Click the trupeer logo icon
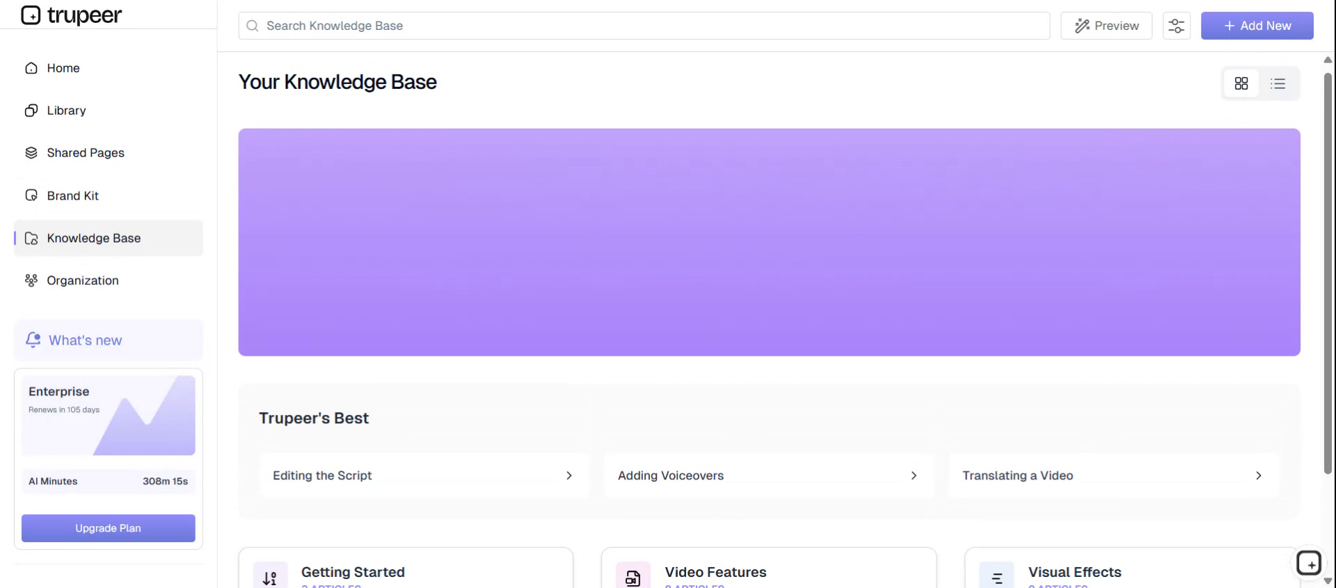This screenshot has height=588, width=1336. tap(31, 15)
